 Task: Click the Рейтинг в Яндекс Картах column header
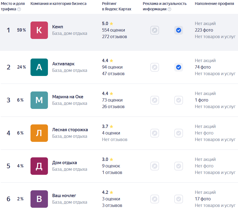(117, 6)
